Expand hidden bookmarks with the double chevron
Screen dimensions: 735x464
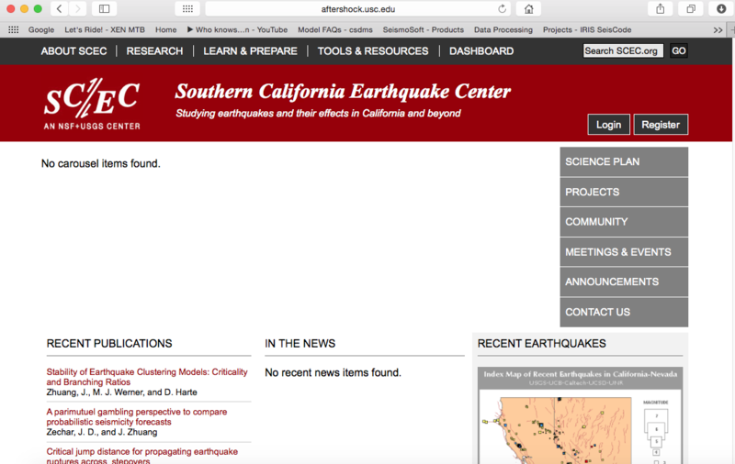click(x=718, y=30)
